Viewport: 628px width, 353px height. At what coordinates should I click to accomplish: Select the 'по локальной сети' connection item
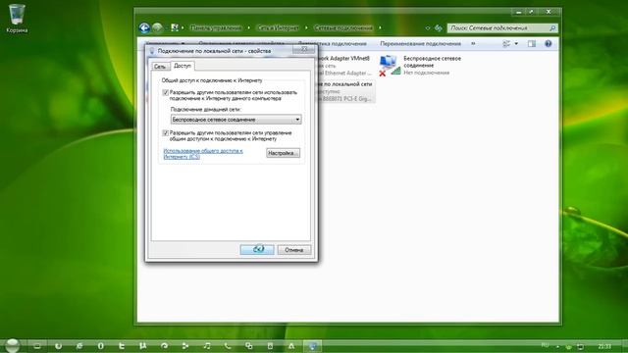point(346,91)
